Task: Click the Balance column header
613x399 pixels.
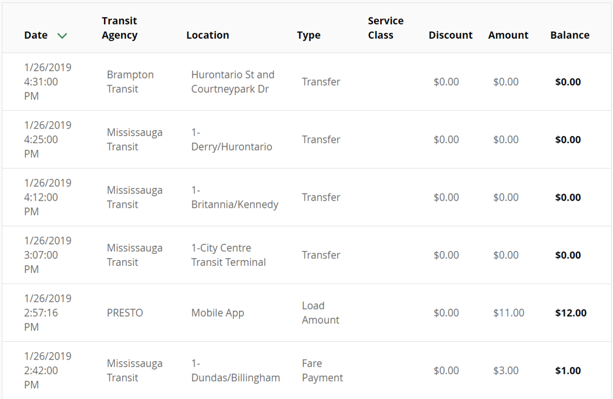Action: [x=569, y=35]
